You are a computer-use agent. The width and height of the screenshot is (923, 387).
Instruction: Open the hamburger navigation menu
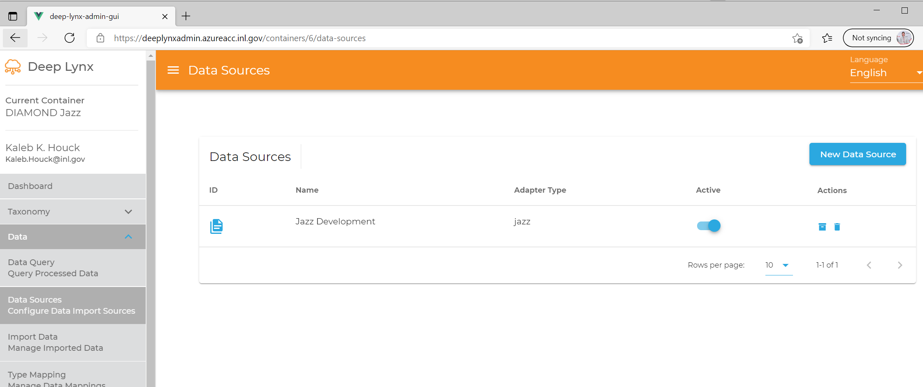[x=173, y=70]
